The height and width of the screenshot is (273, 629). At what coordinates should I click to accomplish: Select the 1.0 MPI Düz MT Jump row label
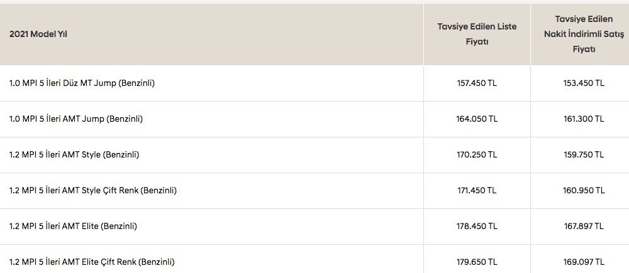click(x=82, y=83)
